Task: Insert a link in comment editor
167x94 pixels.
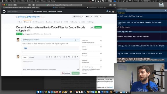Action: pos(60,57)
